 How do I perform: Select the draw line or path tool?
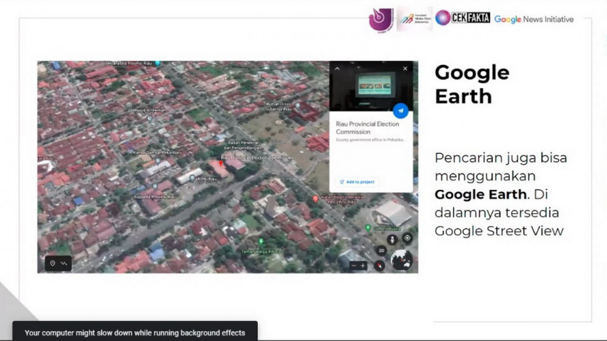pyautogui.click(x=64, y=263)
